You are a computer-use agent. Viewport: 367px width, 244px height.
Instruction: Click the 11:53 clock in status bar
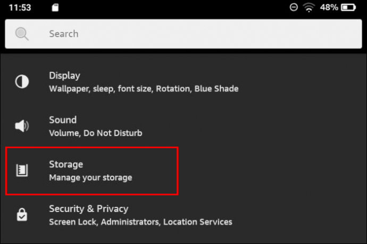(19, 7)
